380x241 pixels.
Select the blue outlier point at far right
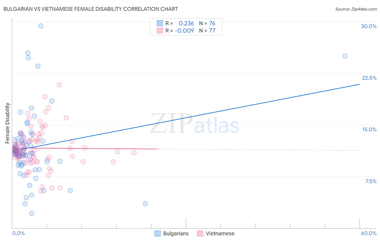pyautogui.click(x=345, y=56)
